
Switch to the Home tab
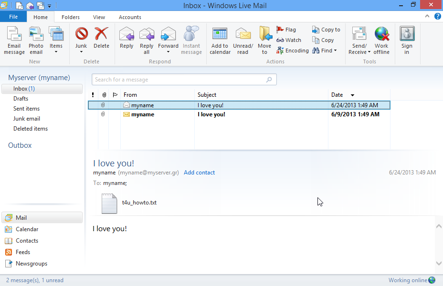click(41, 17)
